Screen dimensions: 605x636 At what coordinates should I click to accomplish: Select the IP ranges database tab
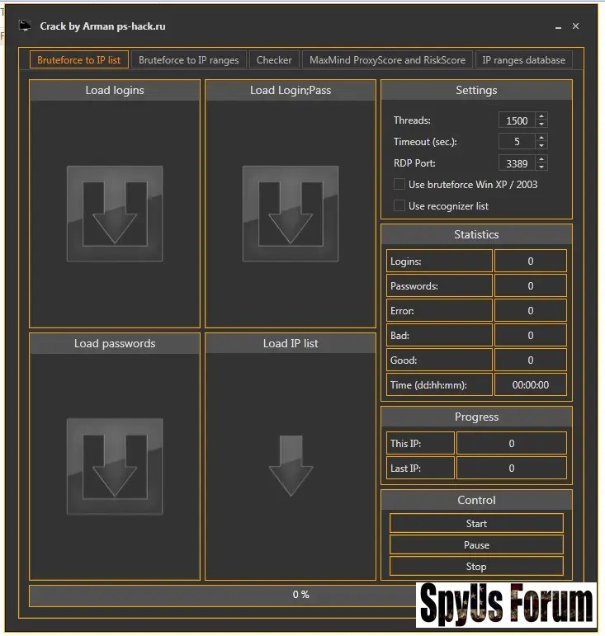click(523, 60)
